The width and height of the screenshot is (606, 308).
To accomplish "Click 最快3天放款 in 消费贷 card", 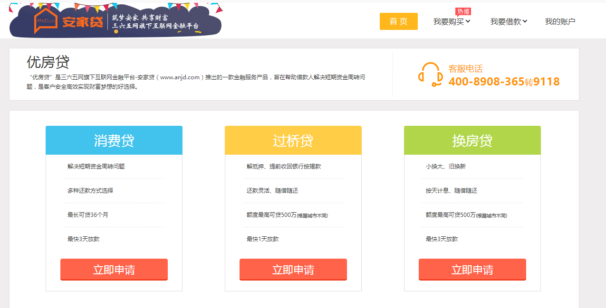I will pyautogui.click(x=83, y=239).
